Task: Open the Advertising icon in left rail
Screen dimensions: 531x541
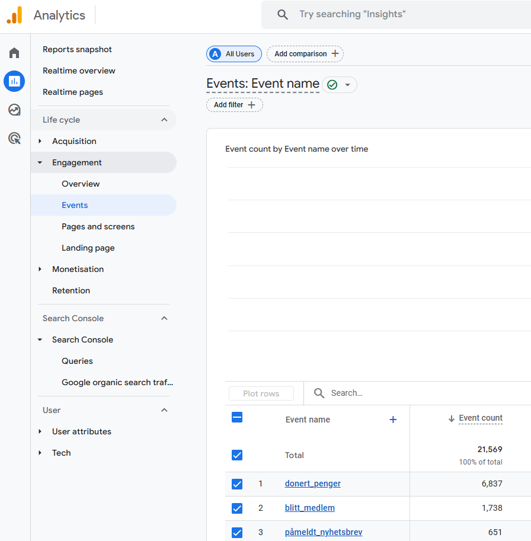Action: [14, 139]
